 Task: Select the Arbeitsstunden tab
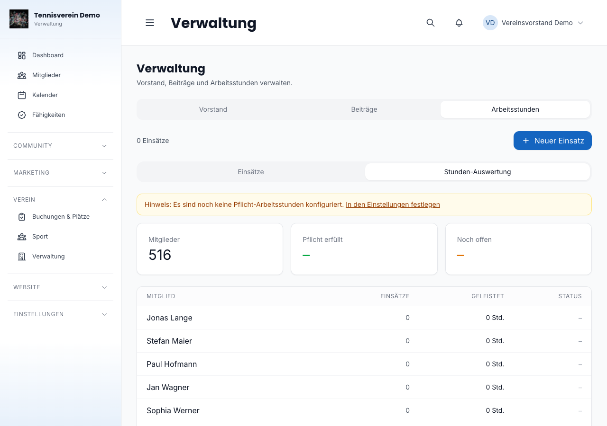tap(515, 109)
